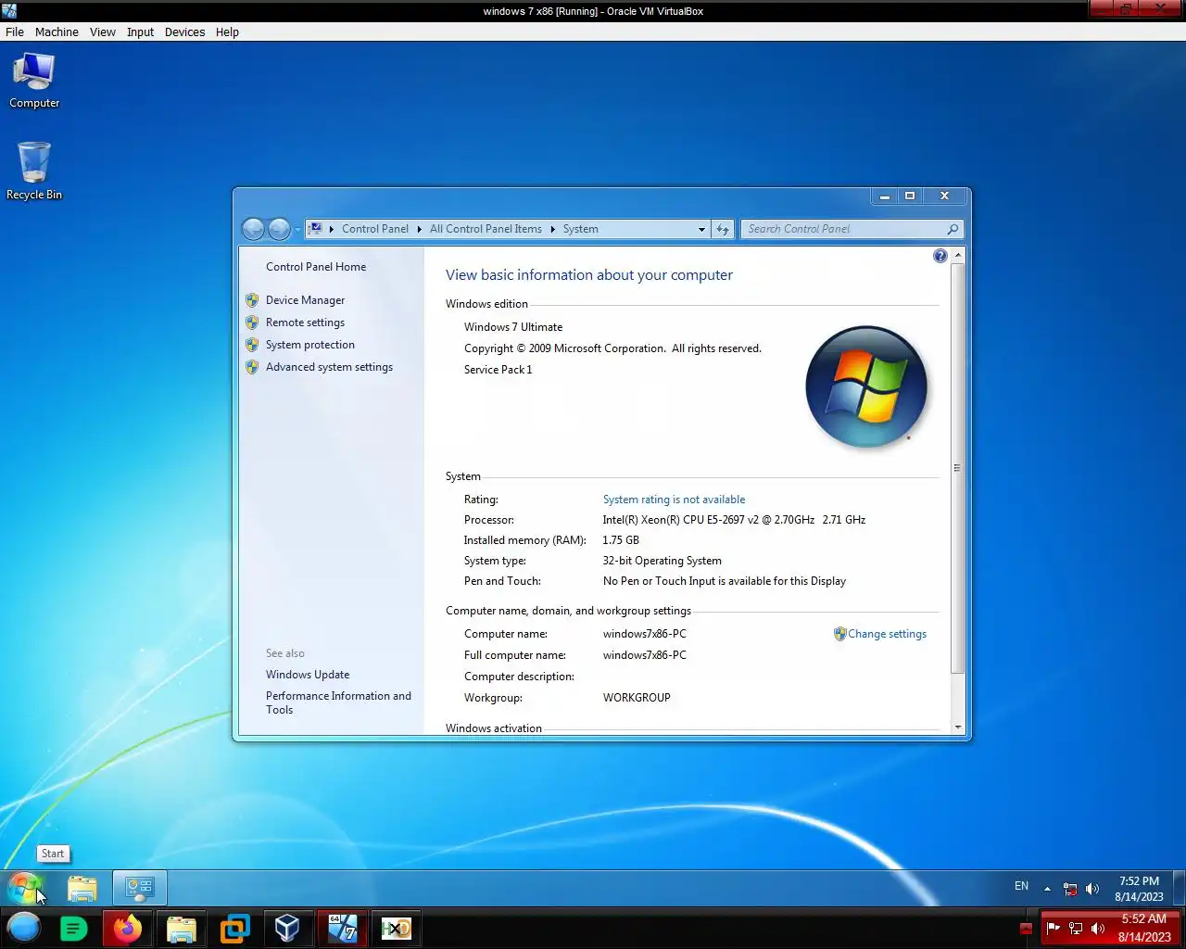This screenshot has height=949, width=1186.
Task: Open Device Manager link
Action: [x=305, y=300]
